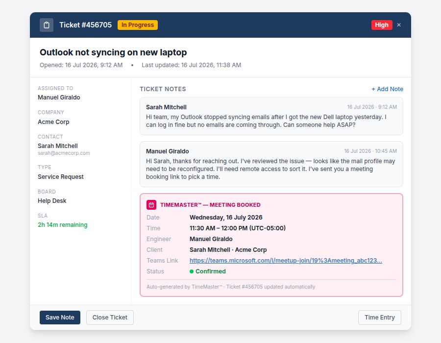Open the Teams meeting join link

tap(286, 261)
